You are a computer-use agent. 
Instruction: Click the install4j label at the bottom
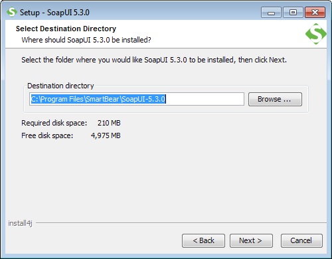tap(20, 223)
